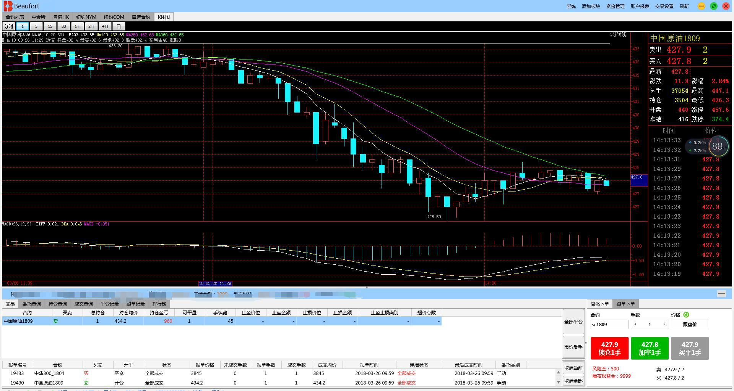734x391 pixels.
Task: Open the 添加板块 menu
Action: point(591,6)
